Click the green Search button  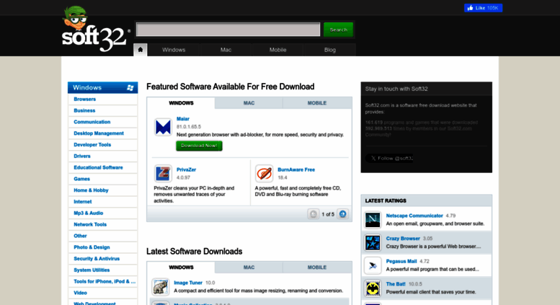338,30
